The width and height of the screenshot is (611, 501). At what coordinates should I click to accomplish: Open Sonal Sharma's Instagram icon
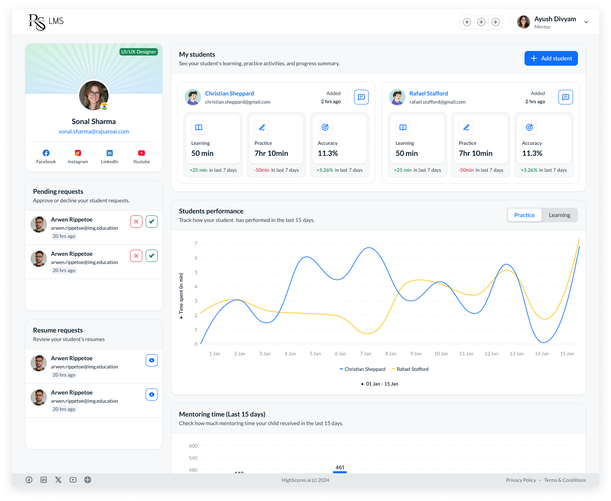coord(78,153)
